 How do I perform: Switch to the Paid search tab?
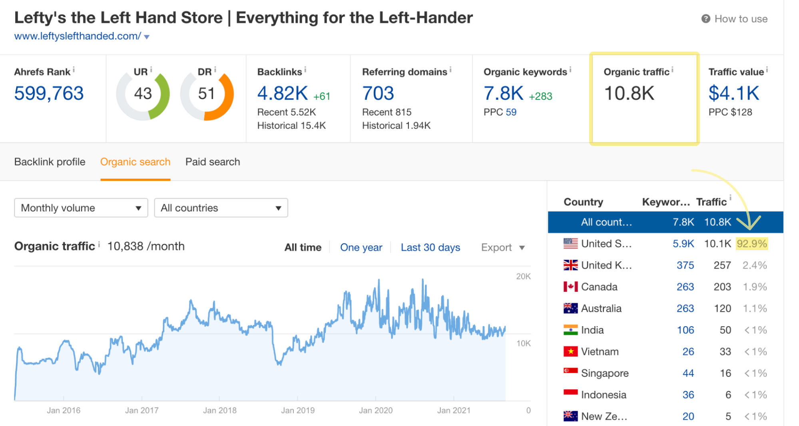[213, 162]
